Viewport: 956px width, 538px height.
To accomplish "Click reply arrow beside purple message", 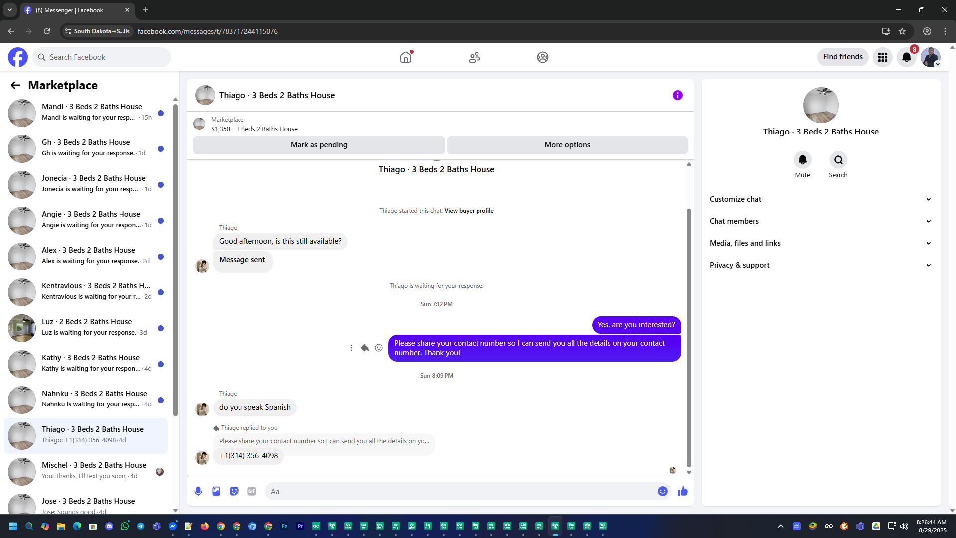I will tap(365, 348).
